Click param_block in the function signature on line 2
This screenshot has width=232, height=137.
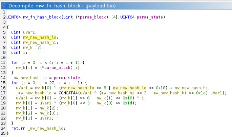coord(93,17)
